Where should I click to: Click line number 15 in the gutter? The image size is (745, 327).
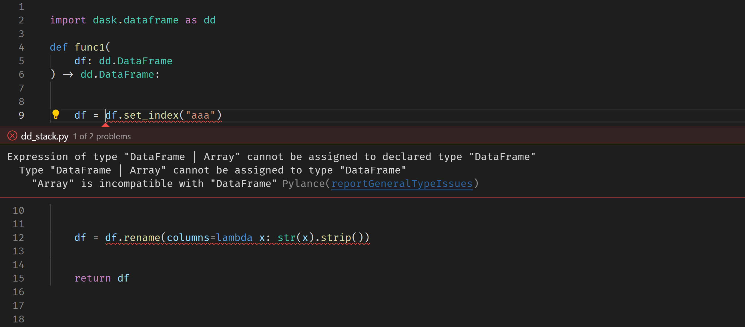coord(18,278)
